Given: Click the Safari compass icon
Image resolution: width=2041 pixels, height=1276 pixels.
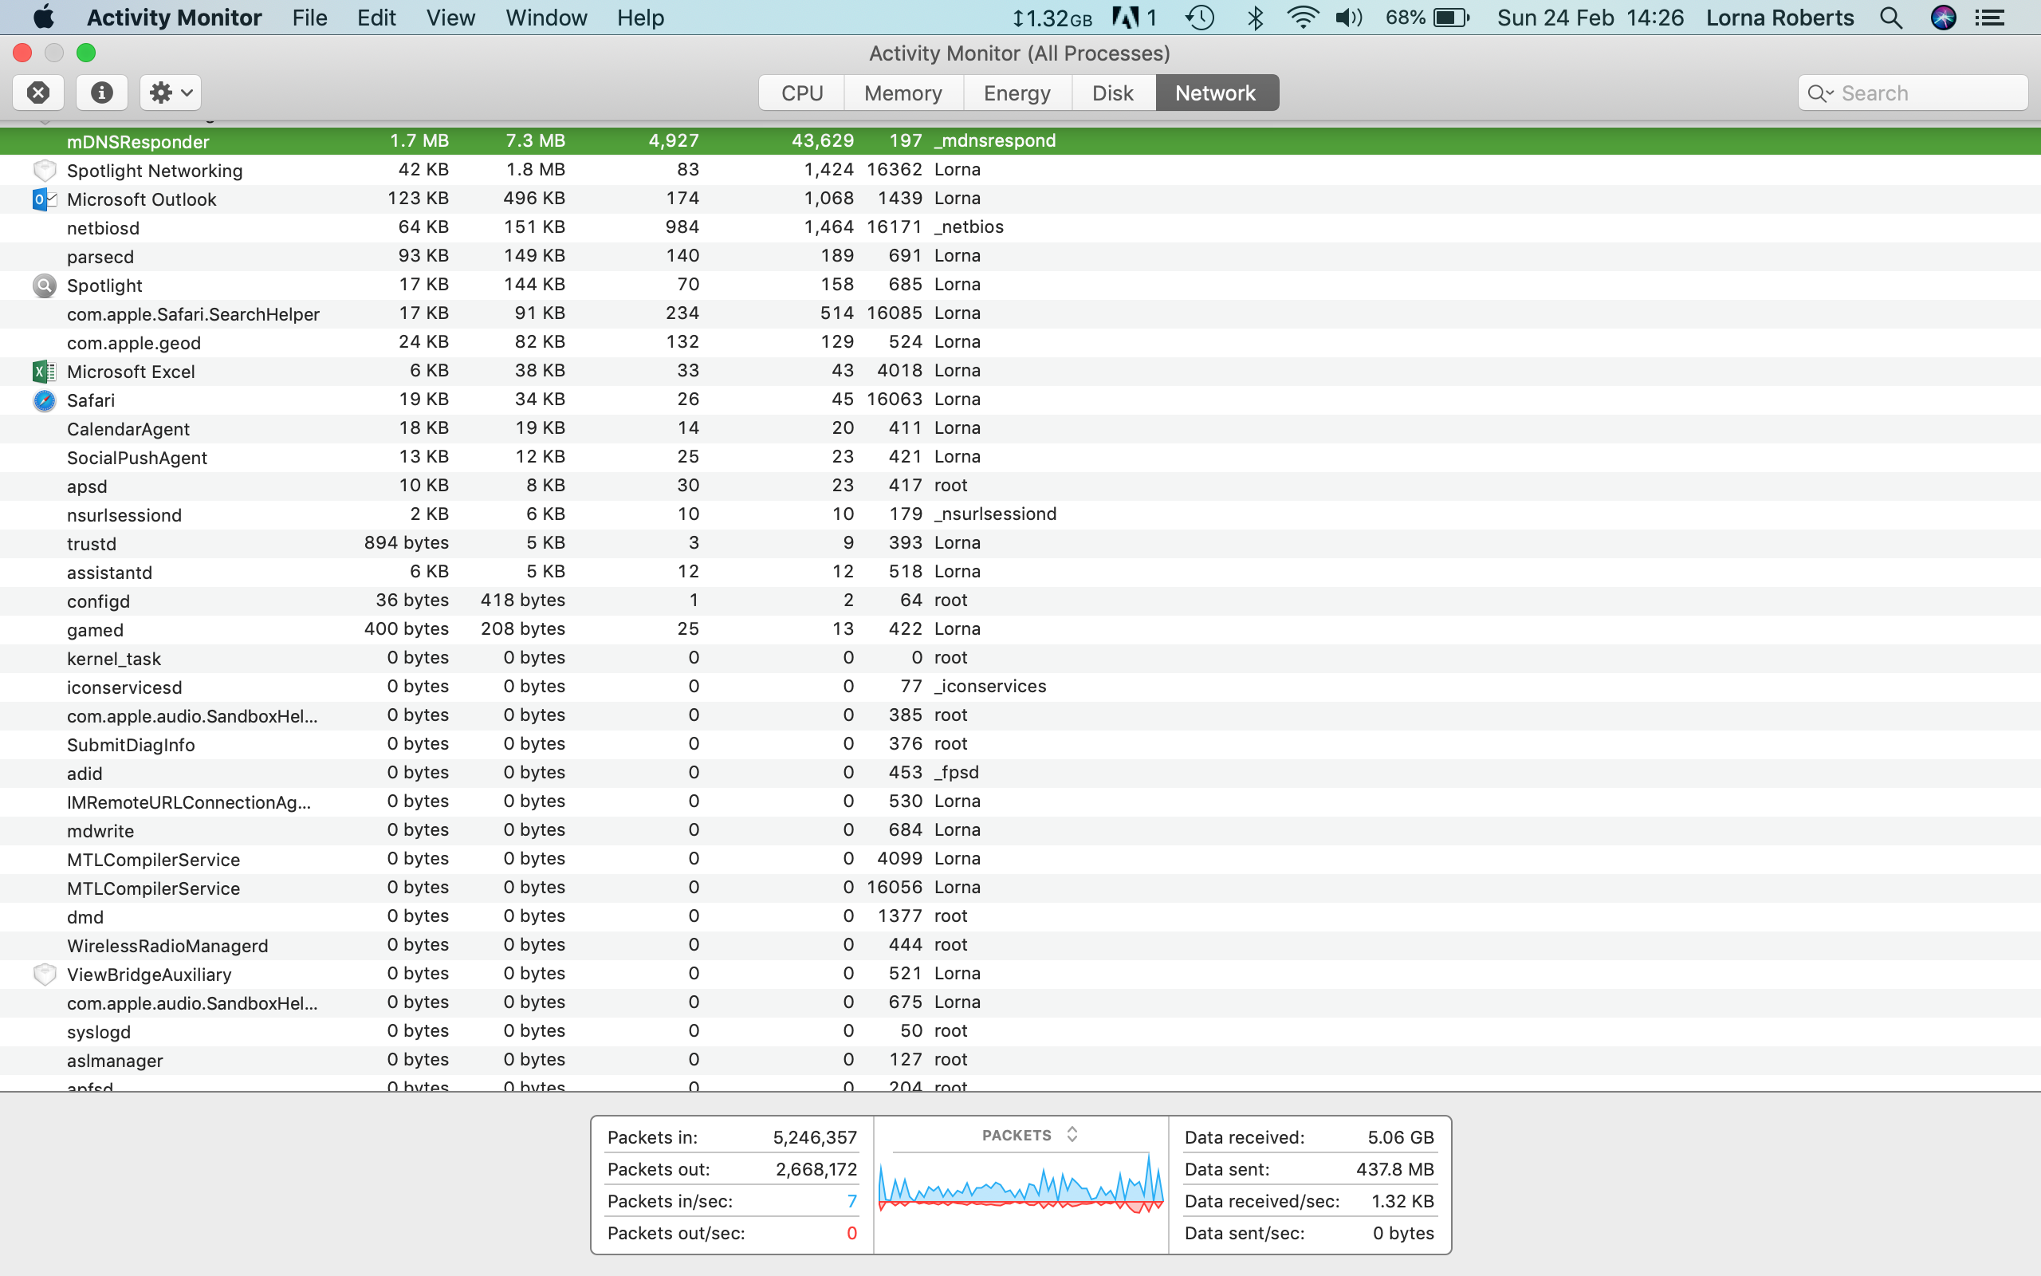Looking at the screenshot, I should point(44,400).
